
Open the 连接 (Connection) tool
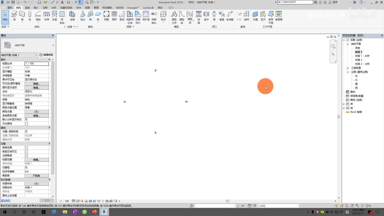coord(72,16)
